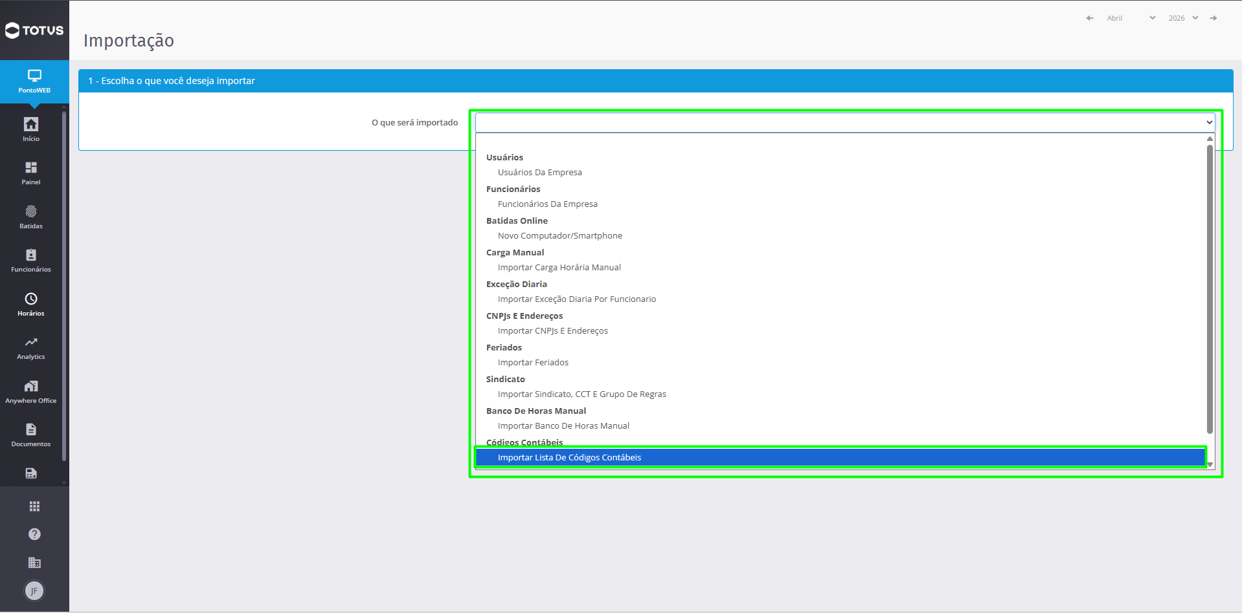Select 'Importar Sindicato, CCT E Grupo De Regras'
The width and height of the screenshot is (1242, 613).
841,394
